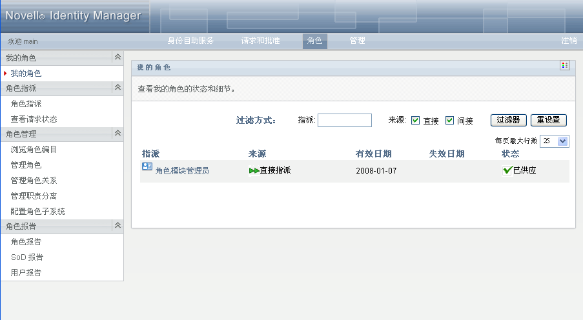Image resolution: width=583 pixels, height=320 pixels.
Task: Open 角色报告 link in sidebar
Action: tap(26, 242)
